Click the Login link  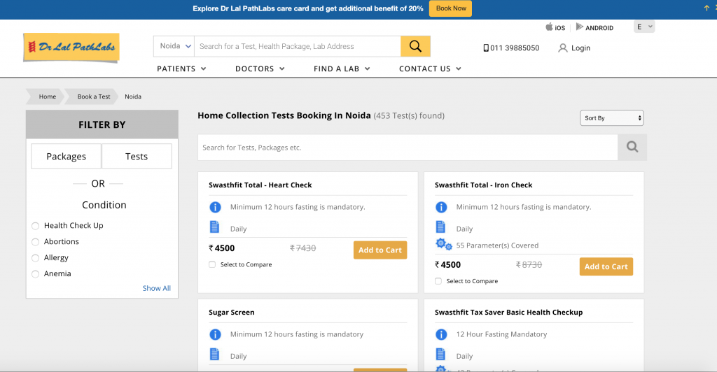580,48
